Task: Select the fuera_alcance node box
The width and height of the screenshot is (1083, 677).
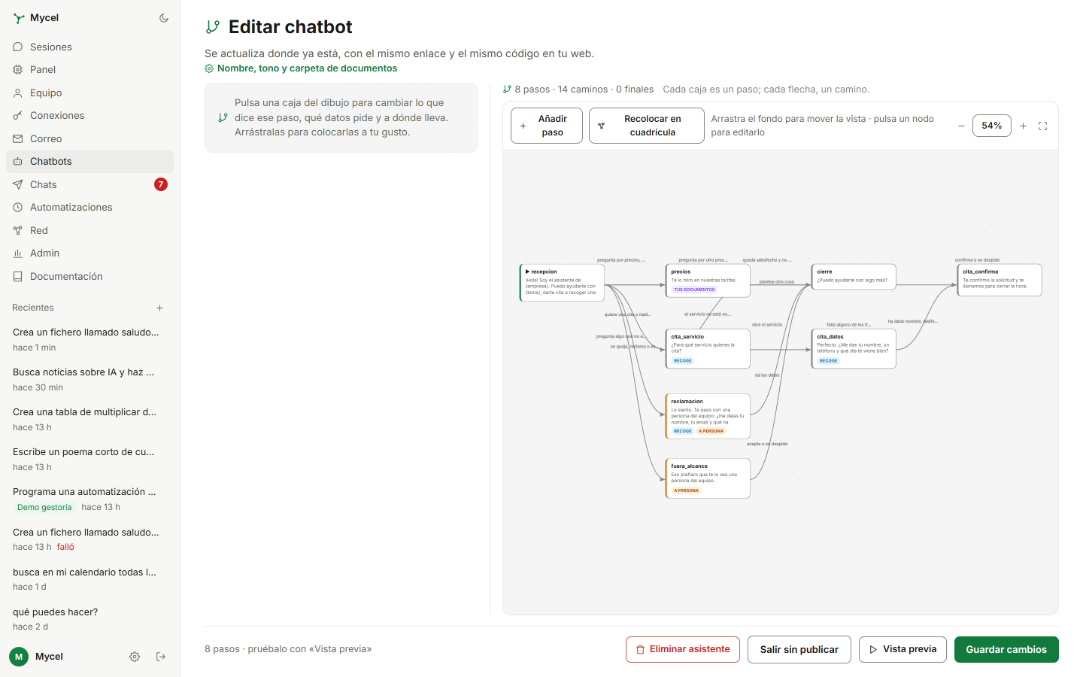Action: pyautogui.click(x=708, y=478)
